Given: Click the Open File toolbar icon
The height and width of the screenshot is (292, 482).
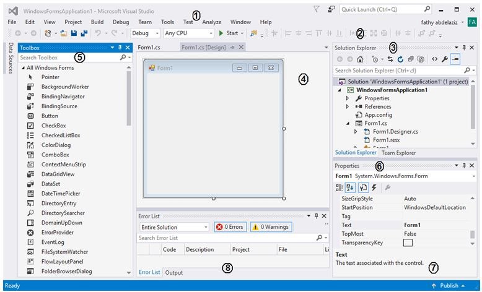Looking at the screenshot, I should (64, 33).
